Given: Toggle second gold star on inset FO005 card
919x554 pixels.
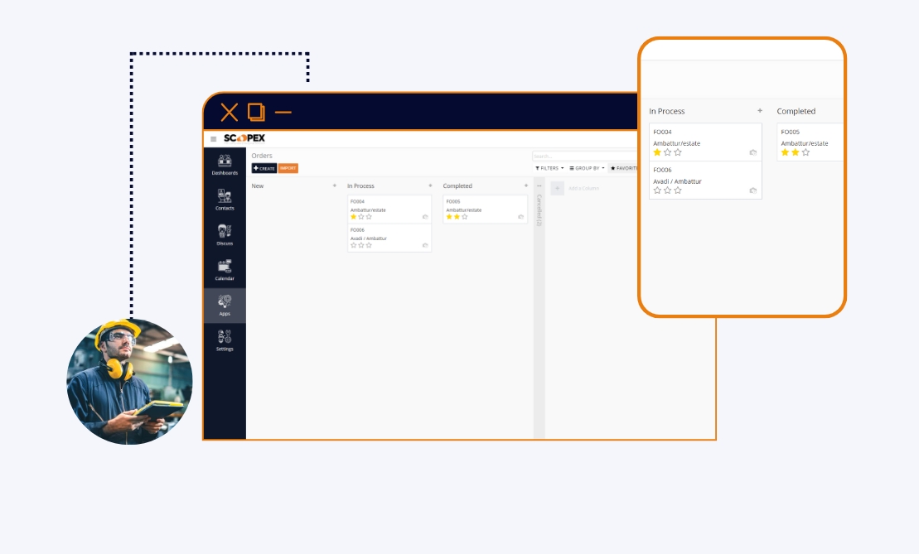Looking at the screenshot, I should coord(796,152).
